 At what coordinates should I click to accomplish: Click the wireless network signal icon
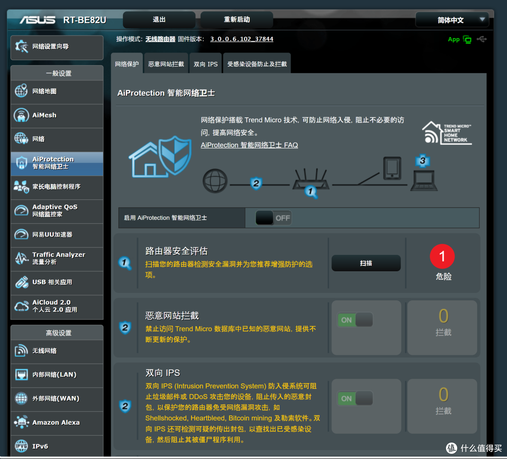pos(21,351)
